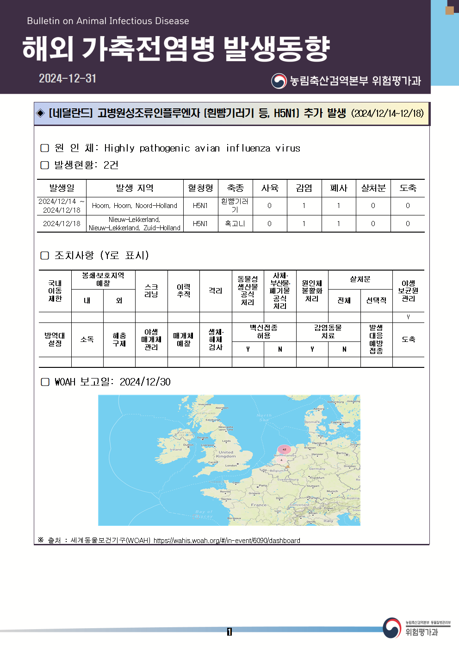This screenshot has height=650, width=459.
Task: Click the 혹고니 species cell
Action: click(x=235, y=224)
